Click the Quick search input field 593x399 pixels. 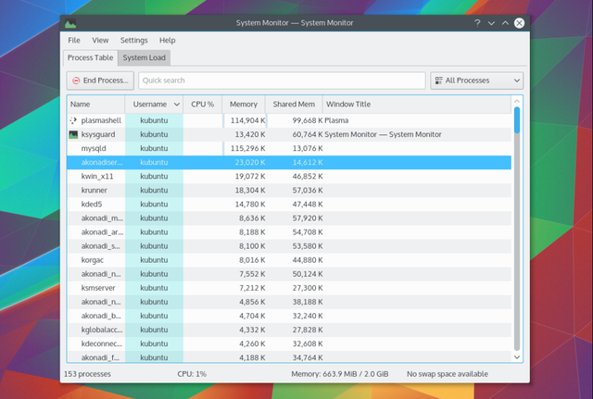click(282, 81)
